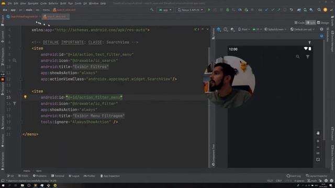
Task: Click the search icon in preview action bar
Action: (298, 57)
